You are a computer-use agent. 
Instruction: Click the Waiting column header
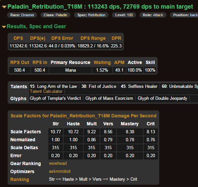(x=102, y=62)
